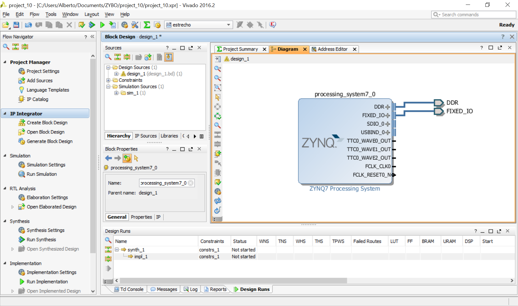This screenshot has width=518, height=306.
Task: Open the Flow menu in the menu bar
Action: click(x=34, y=14)
